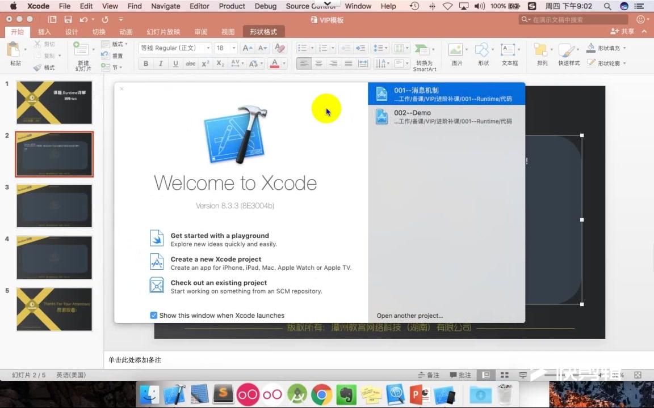Uncheck Show this window when Xcode launches
This screenshot has width=654, height=408.
click(x=154, y=315)
